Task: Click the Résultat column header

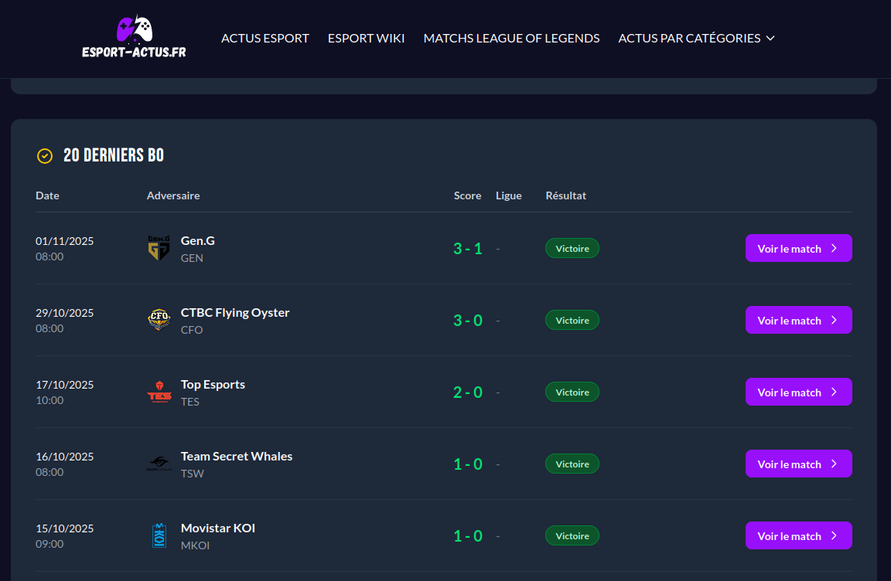Action: (x=566, y=195)
